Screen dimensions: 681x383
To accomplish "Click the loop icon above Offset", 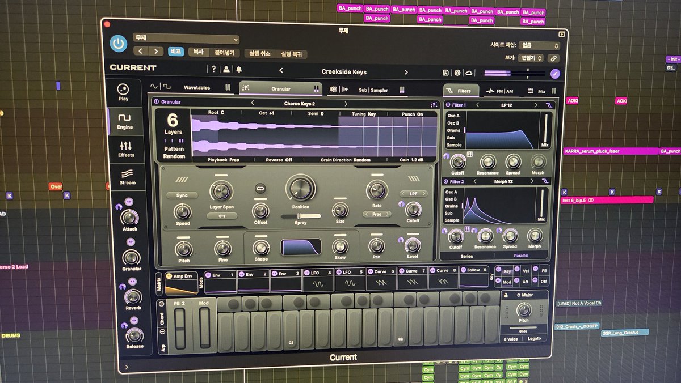I will tap(260, 189).
